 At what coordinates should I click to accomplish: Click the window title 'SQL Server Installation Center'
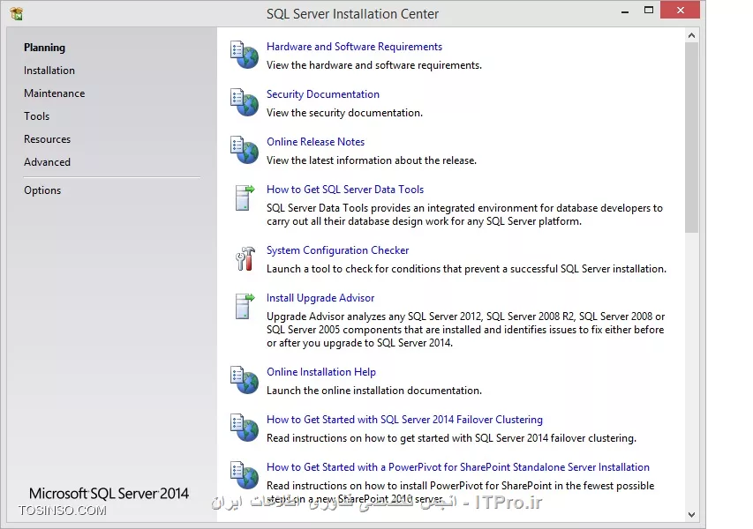point(352,14)
